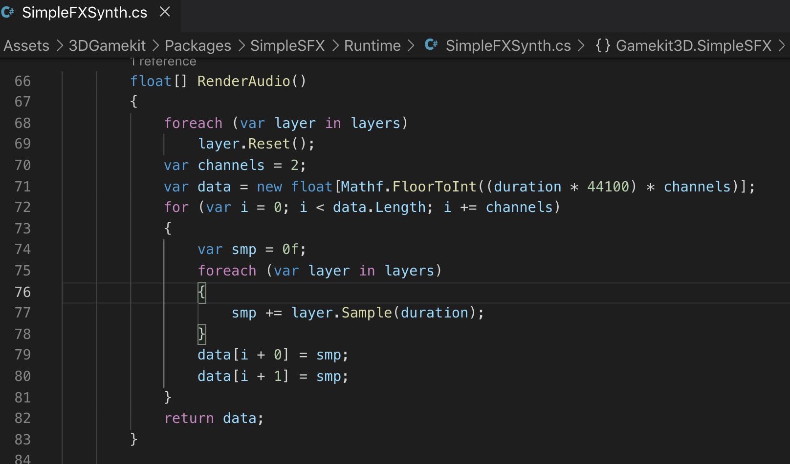
Task: Expand the chevron after Assets breadcrumb
Action: click(x=60, y=45)
